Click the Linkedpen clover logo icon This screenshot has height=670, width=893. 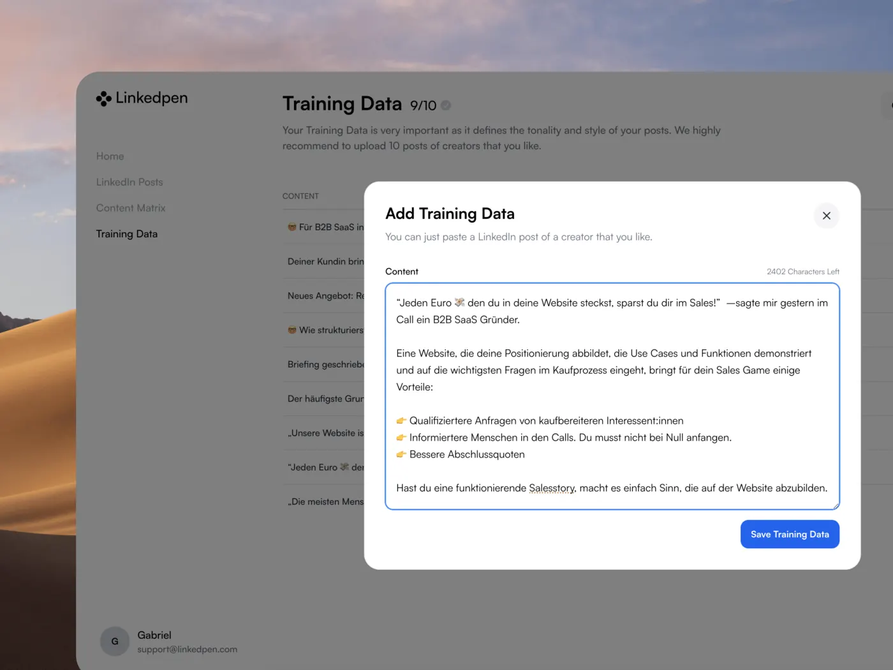pos(103,98)
